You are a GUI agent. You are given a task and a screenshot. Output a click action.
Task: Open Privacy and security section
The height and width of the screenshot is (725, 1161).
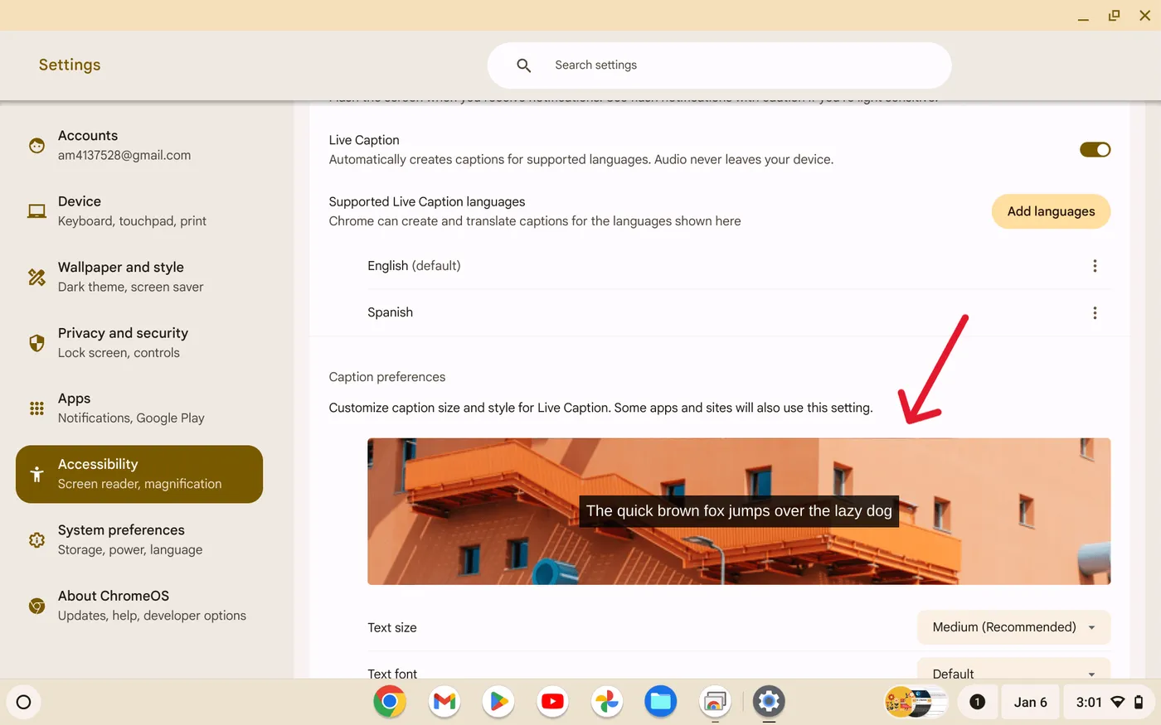click(139, 343)
